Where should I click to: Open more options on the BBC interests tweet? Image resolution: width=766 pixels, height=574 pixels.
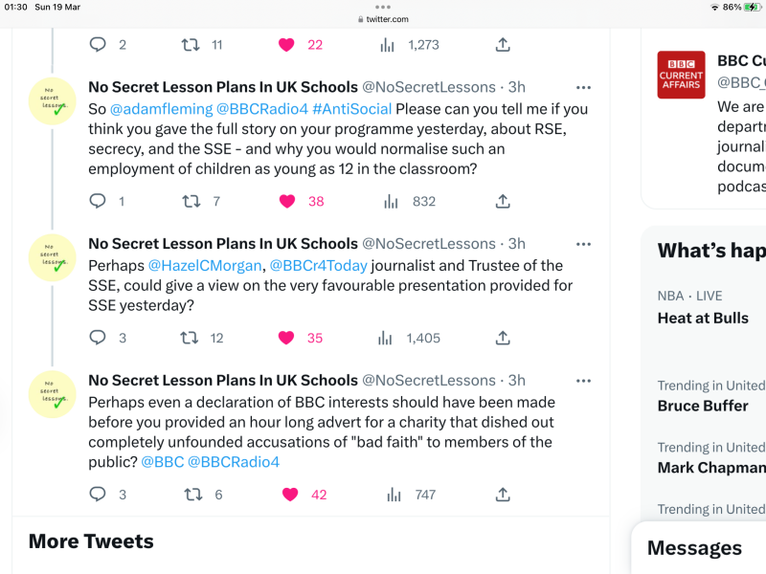(x=583, y=380)
